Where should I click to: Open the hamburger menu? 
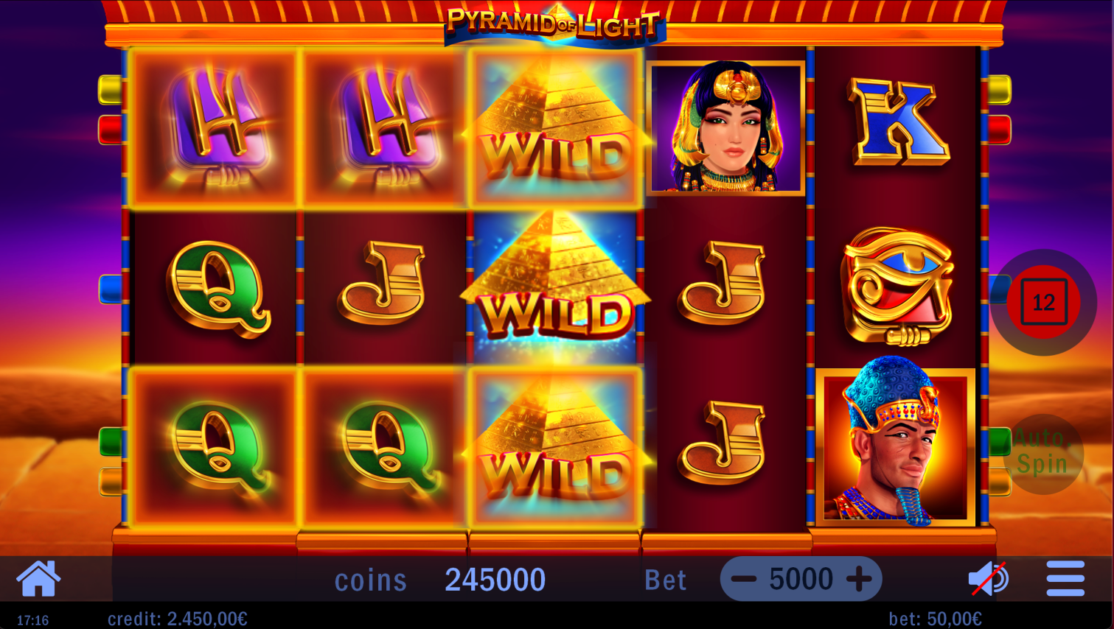click(x=1065, y=578)
